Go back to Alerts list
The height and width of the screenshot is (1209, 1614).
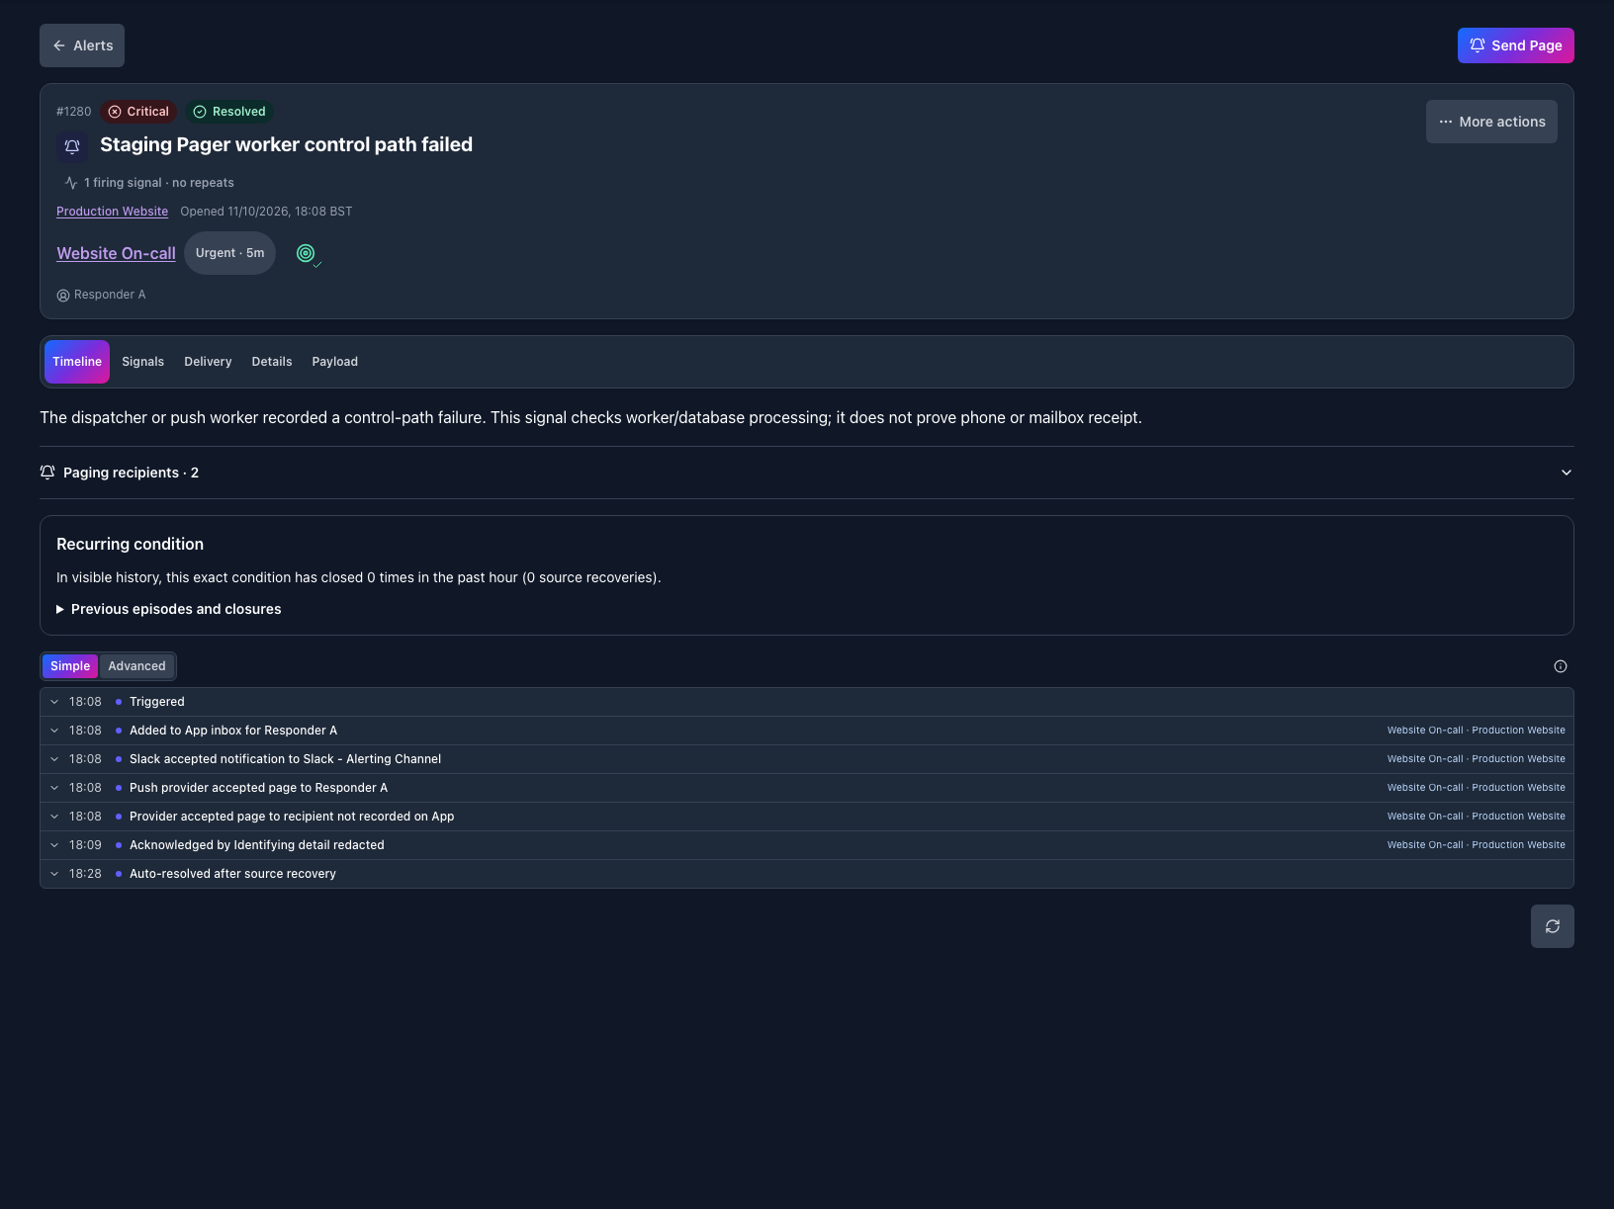[82, 45]
